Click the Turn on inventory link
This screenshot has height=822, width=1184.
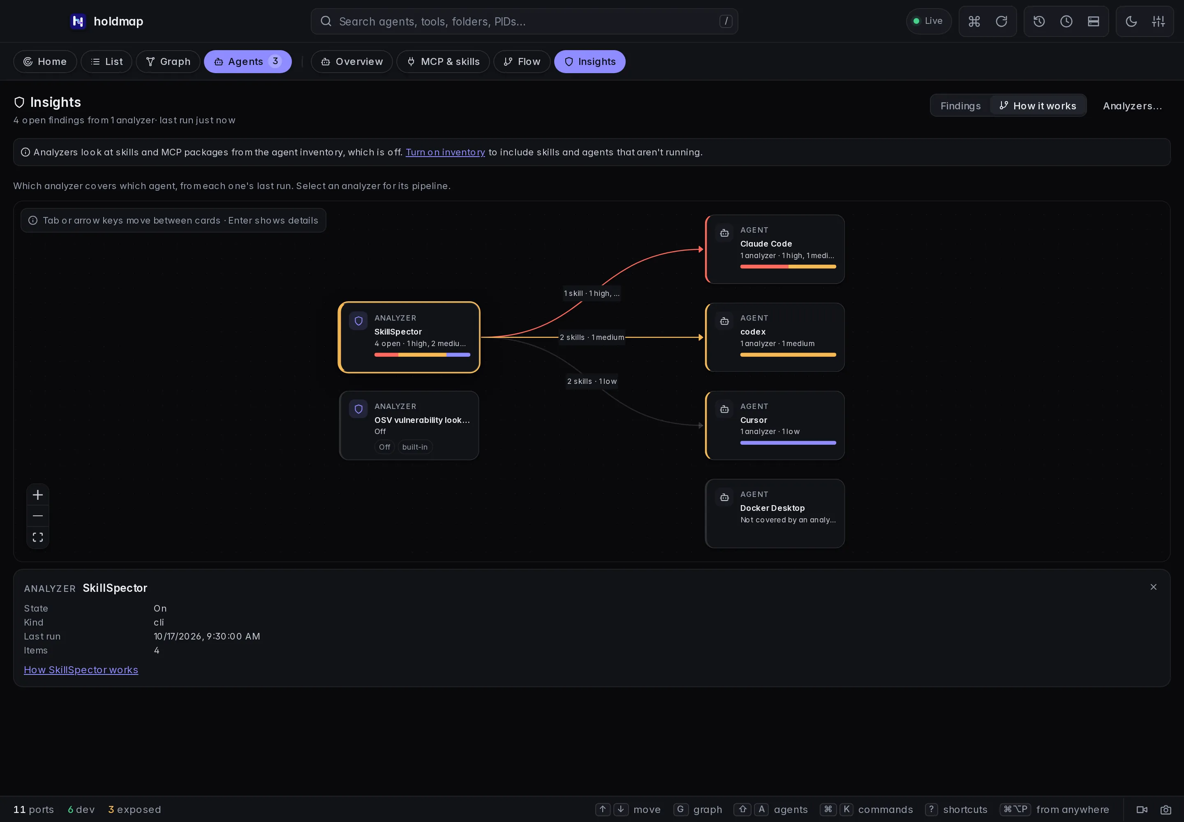(x=445, y=152)
